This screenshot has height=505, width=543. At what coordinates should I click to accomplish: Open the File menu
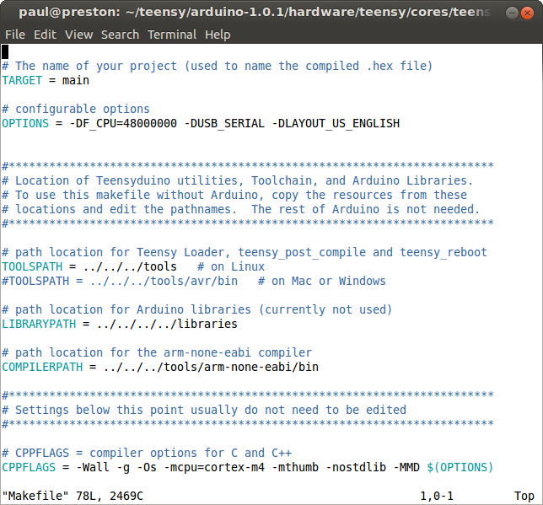[x=15, y=35]
